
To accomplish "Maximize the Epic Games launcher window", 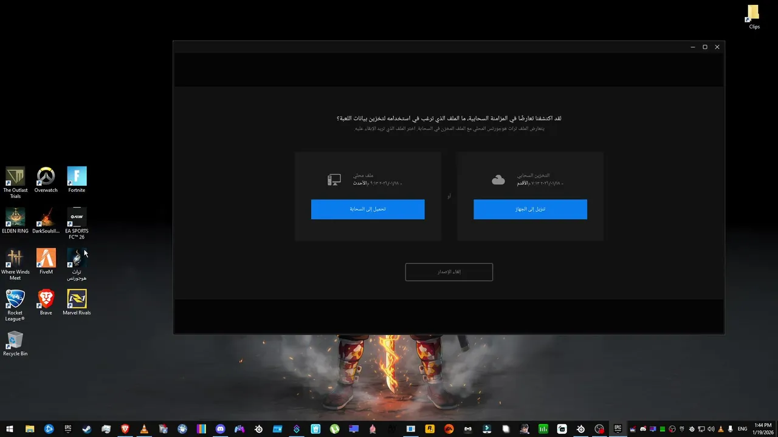I will click(705, 47).
